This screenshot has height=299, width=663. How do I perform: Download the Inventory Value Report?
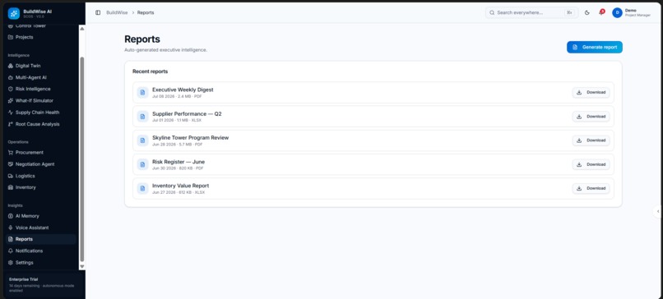591,188
